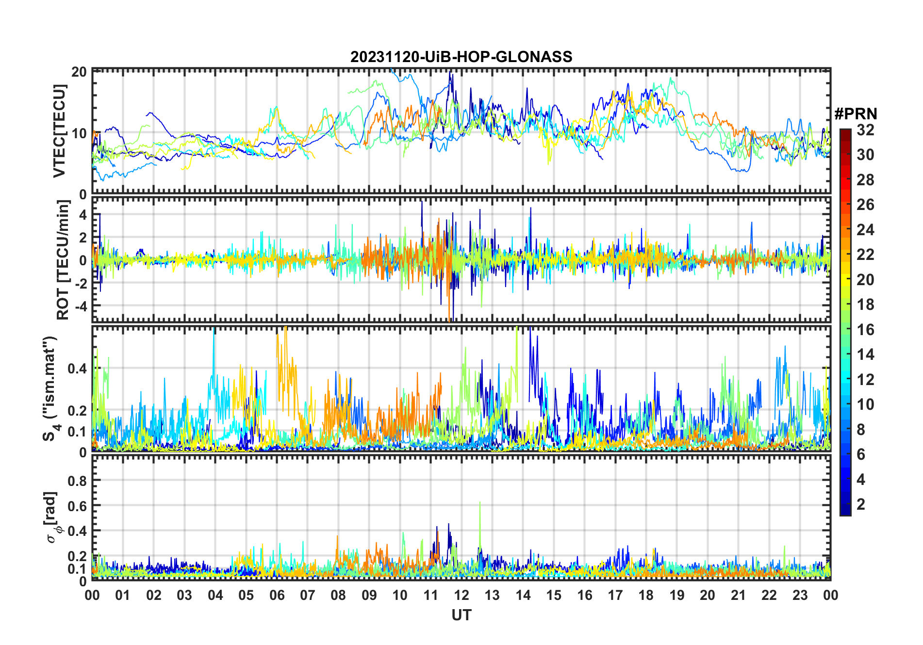
Task: Click the sigma-phi [rad] y-axis label
Action: tap(51, 517)
